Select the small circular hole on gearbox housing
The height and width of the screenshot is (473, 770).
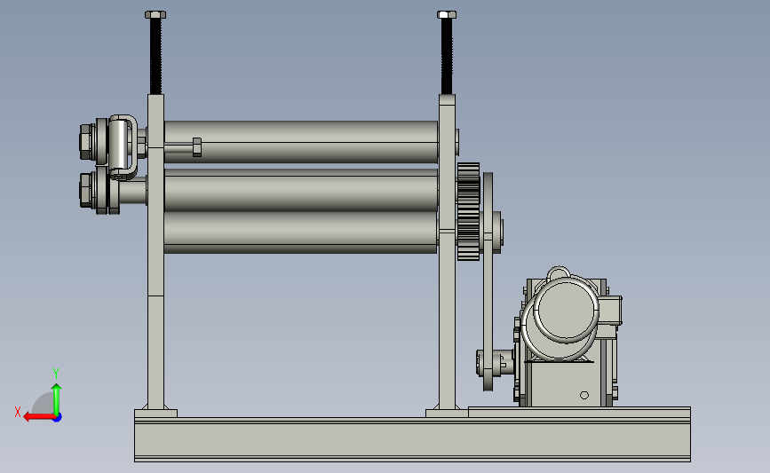coord(583,395)
